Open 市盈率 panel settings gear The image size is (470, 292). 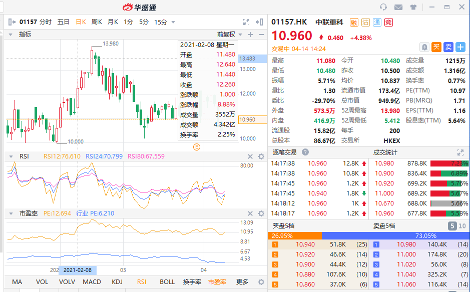[x=261, y=213]
